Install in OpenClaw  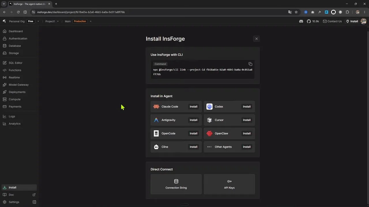click(x=247, y=133)
